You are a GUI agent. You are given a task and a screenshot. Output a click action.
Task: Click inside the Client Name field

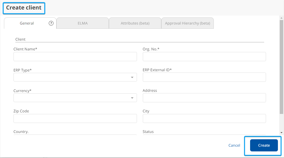[75, 56]
